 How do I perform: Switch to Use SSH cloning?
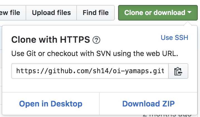pyautogui.click(x=174, y=37)
